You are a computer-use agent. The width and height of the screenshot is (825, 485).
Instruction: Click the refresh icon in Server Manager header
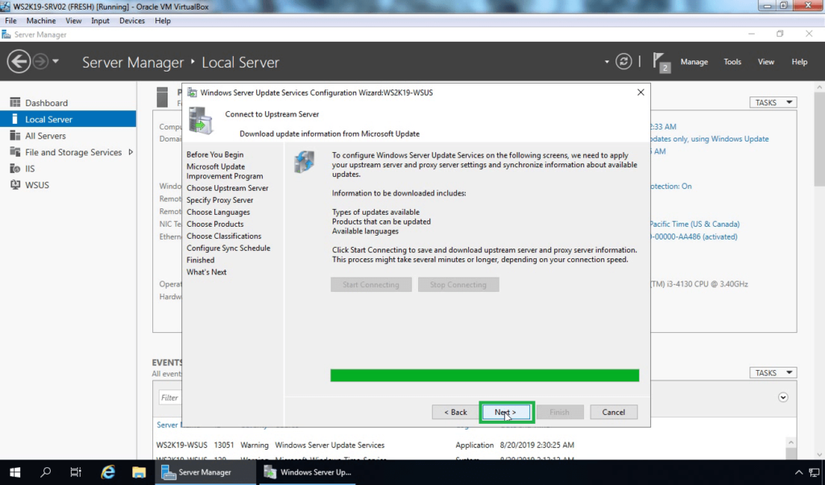tap(624, 61)
